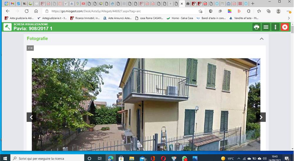Open the Home - Salva Casa bookmark
Viewport: 294px width, 161px height.
coord(180,18)
